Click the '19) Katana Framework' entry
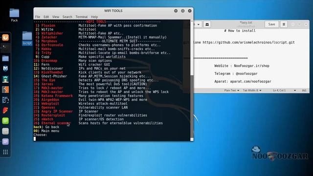This screenshot has width=313, height=176. pyautogui.click(x=53, y=96)
